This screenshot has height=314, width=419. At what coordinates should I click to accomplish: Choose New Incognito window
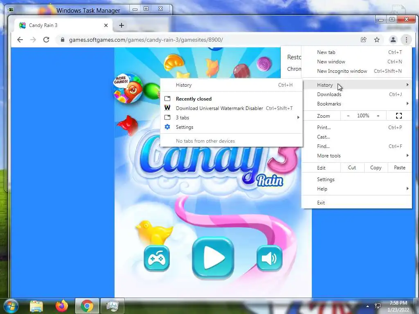[357, 71]
